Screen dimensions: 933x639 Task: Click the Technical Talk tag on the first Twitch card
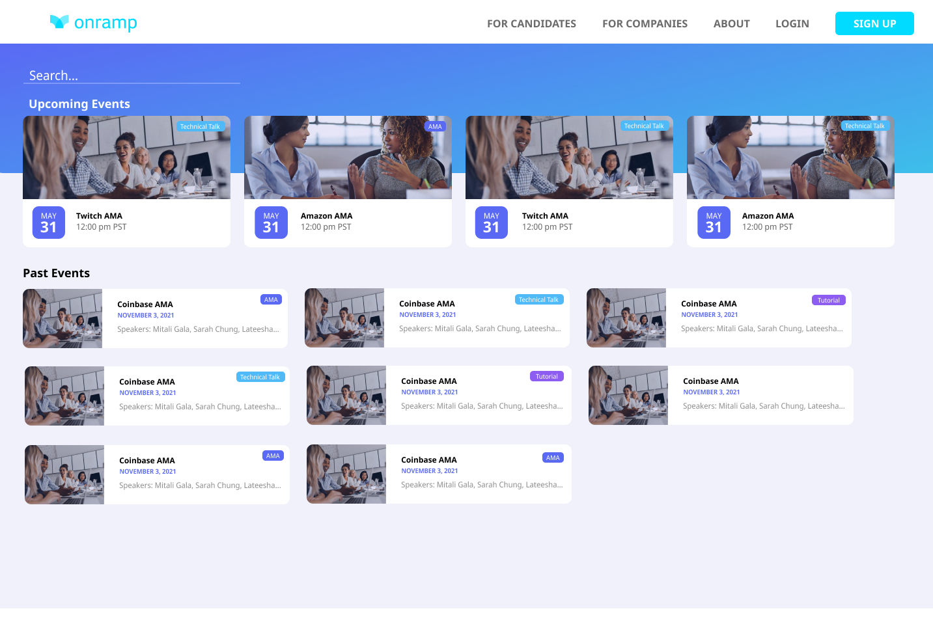tap(200, 126)
